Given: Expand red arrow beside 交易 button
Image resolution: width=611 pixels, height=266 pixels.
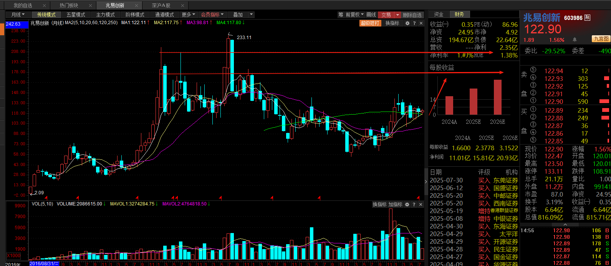Looking at the screenshot, I should tap(397, 15).
